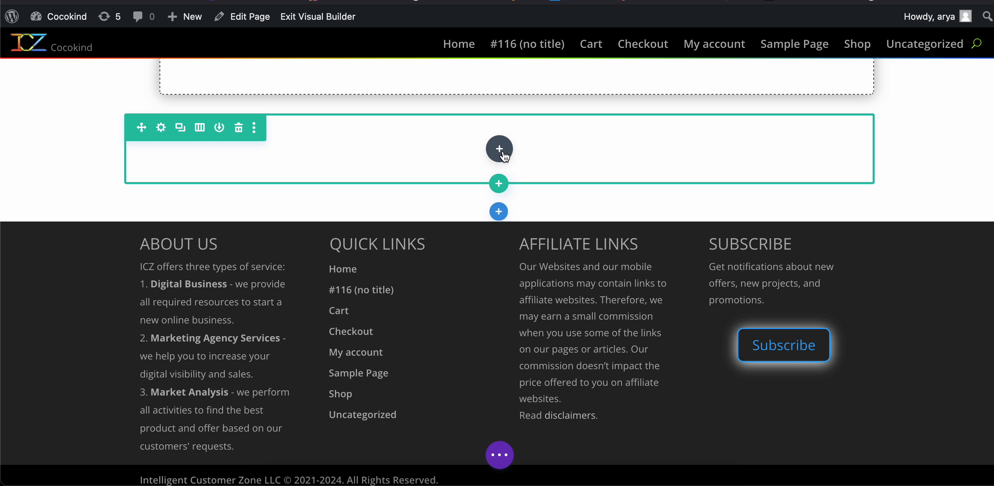Screen dimensions: 994x486
Task: Open Home in the top navigation
Action: [459, 44]
